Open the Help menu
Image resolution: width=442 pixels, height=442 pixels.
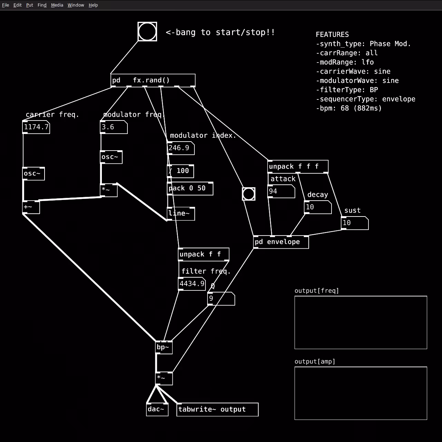tap(93, 5)
